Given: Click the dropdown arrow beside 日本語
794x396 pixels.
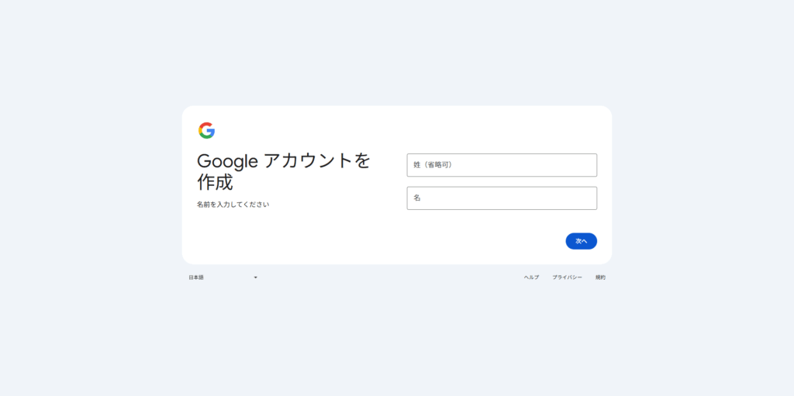Looking at the screenshot, I should click(x=255, y=277).
